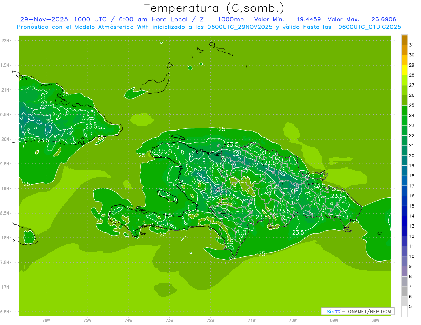
Task: Click the 'ONAMET/REP.DOM.' credit label
Action: (371, 311)
